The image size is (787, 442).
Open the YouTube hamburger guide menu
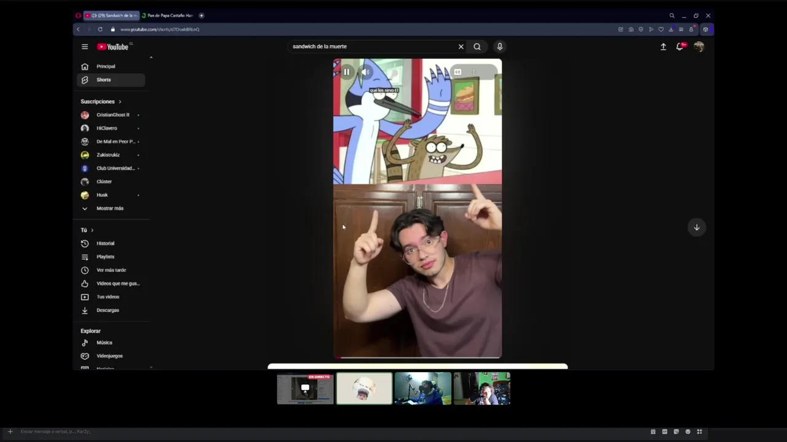pos(85,47)
